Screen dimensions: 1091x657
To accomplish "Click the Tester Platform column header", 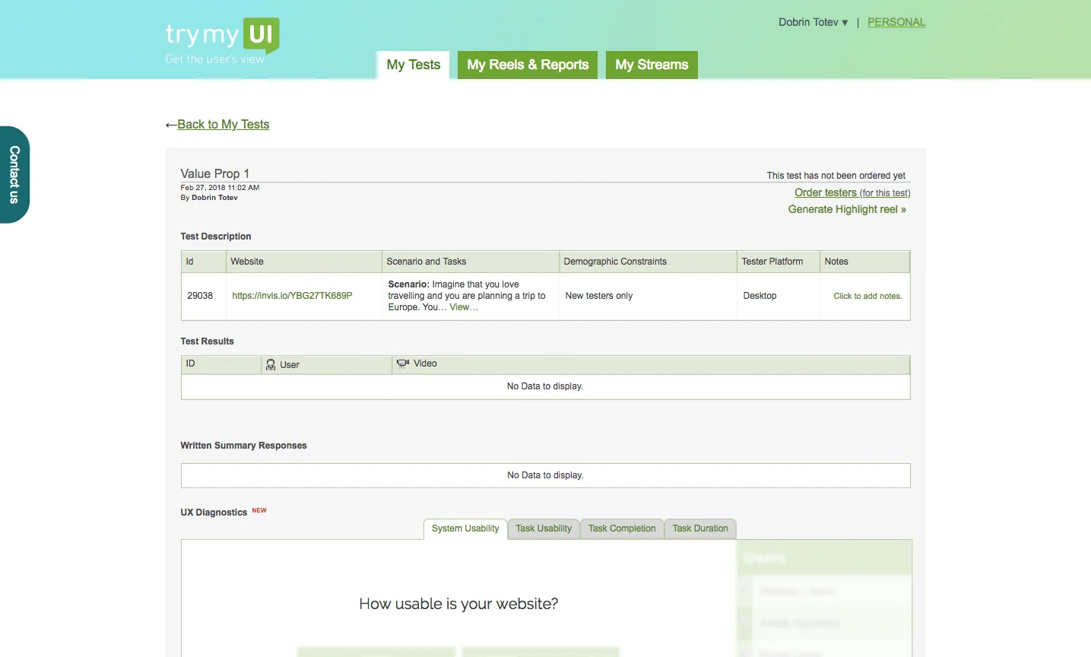I will pos(779,262).
